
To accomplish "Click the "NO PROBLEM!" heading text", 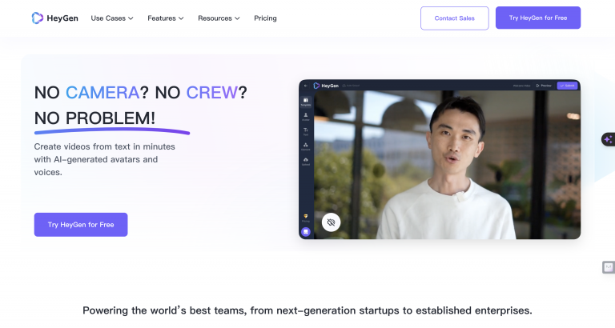I will (x=95, y=118).
